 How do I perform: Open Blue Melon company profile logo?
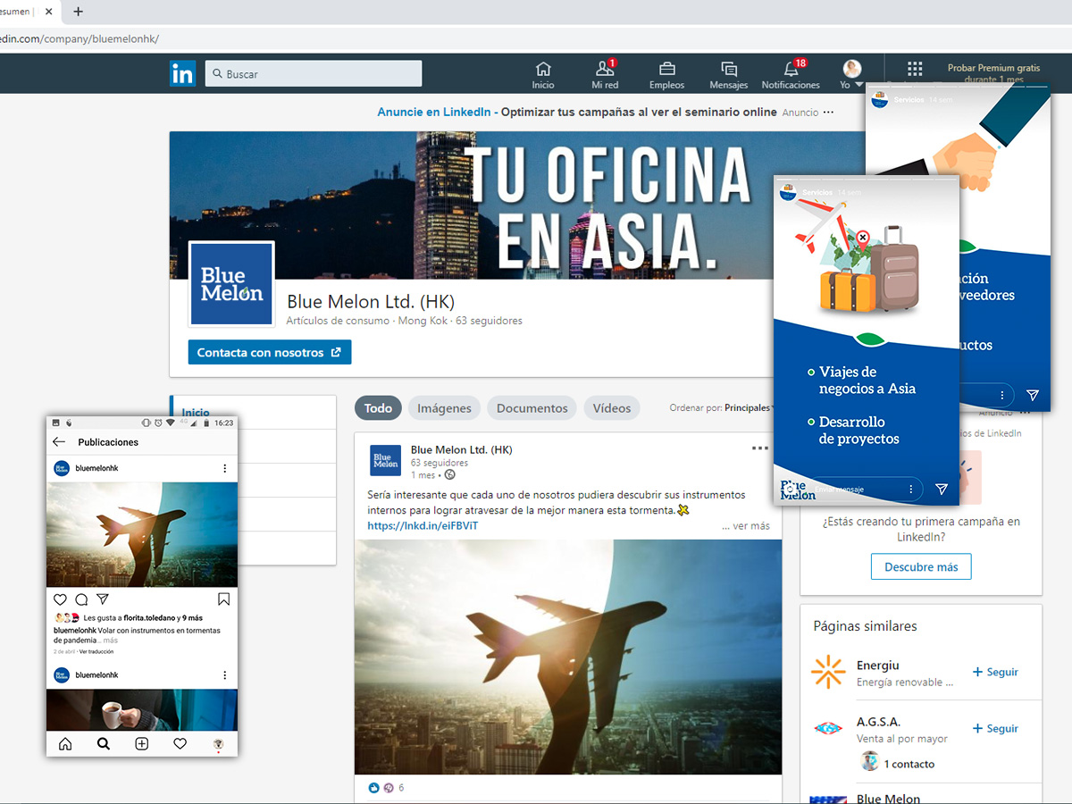pos(231,283)
